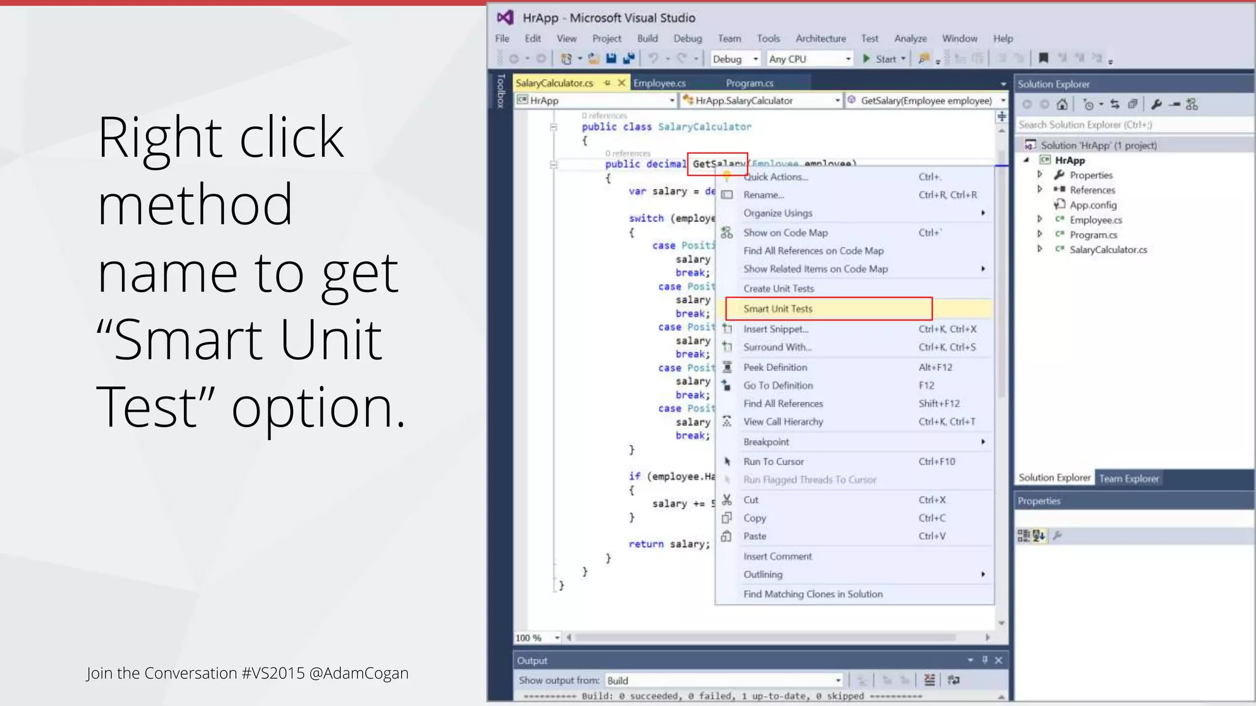Click Clear All icon in Output panel
The height and width of the screenshot is (706, 1256).
pos(930,680)
